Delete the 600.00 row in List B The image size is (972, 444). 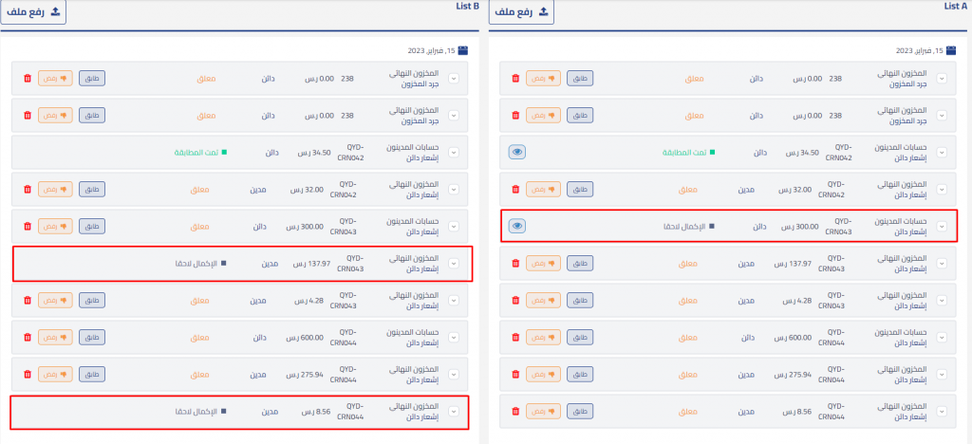click(28, 338)
